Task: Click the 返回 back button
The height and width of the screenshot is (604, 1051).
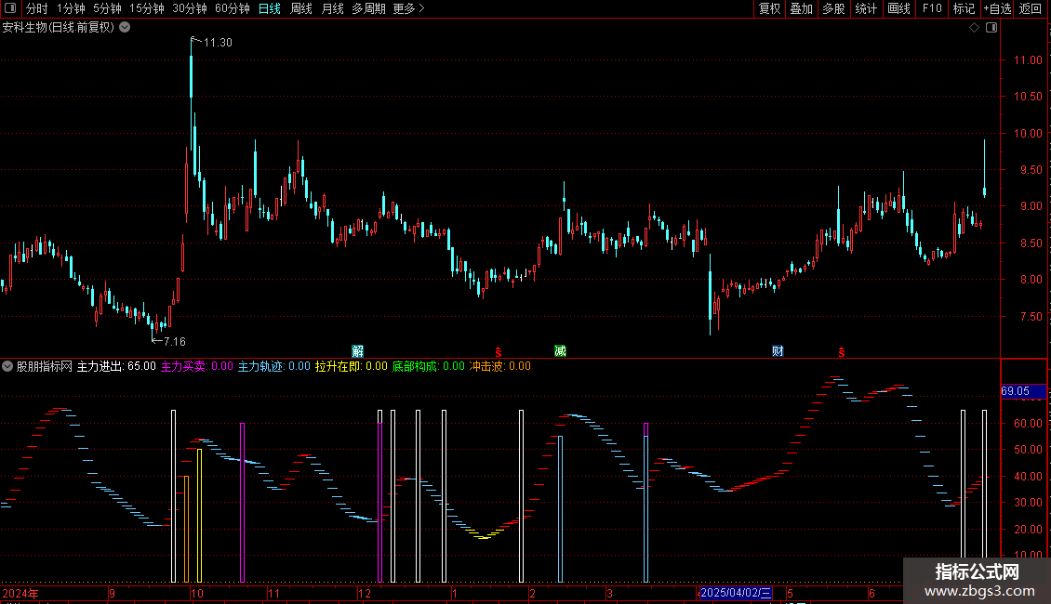Action: [1031, 8]
